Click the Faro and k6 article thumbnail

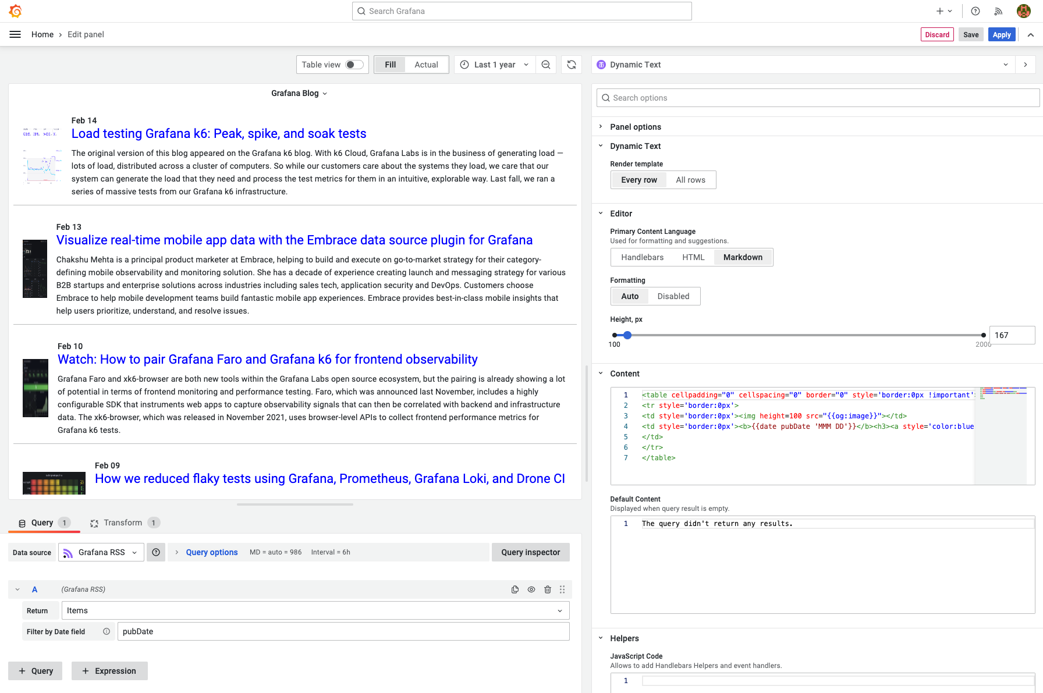pyautogui.click(x=36, y=388)
